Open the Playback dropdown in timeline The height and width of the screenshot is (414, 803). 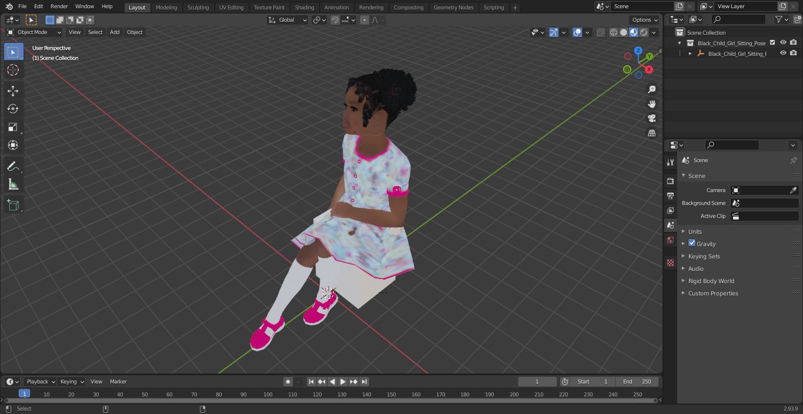coord(41,382)
